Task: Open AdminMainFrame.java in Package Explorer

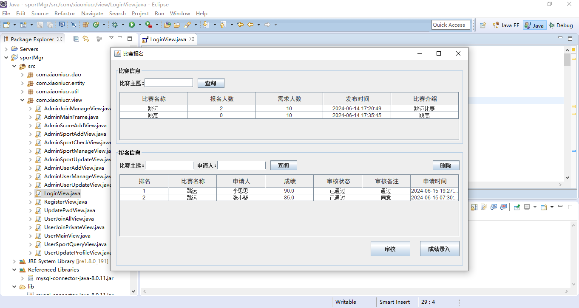Action: [71, 117]
